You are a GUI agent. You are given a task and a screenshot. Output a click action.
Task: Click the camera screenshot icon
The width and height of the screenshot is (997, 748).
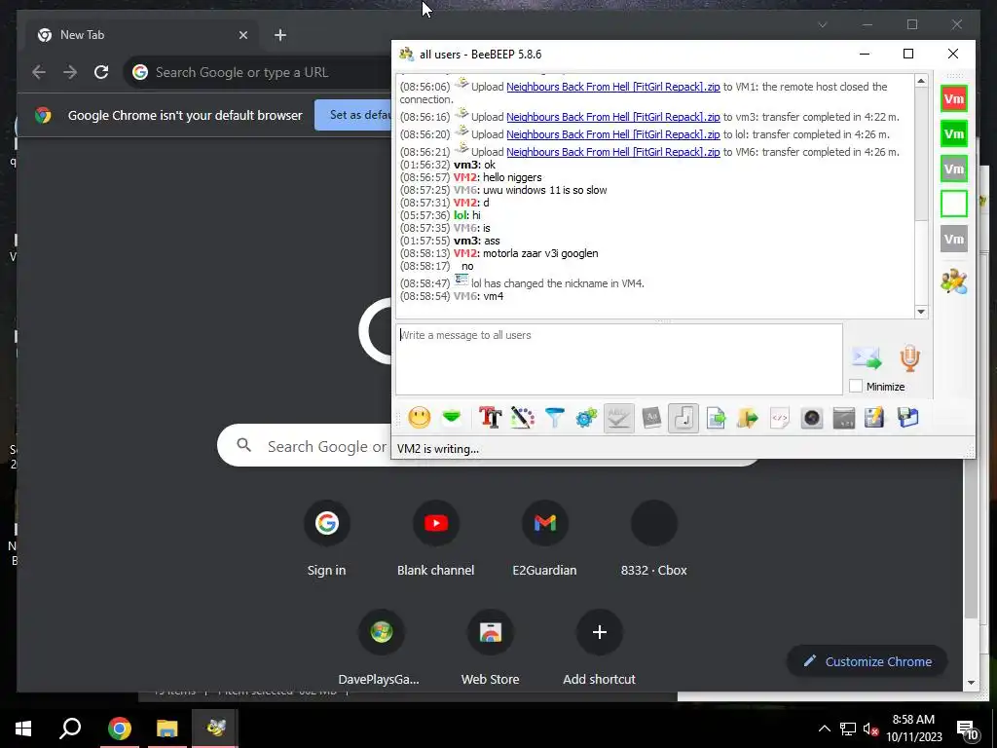812,418
